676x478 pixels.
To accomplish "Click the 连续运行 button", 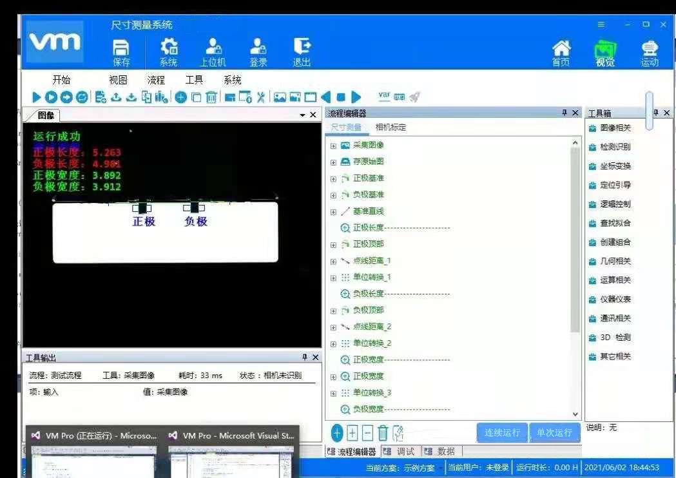I will [x=502, y=432].
